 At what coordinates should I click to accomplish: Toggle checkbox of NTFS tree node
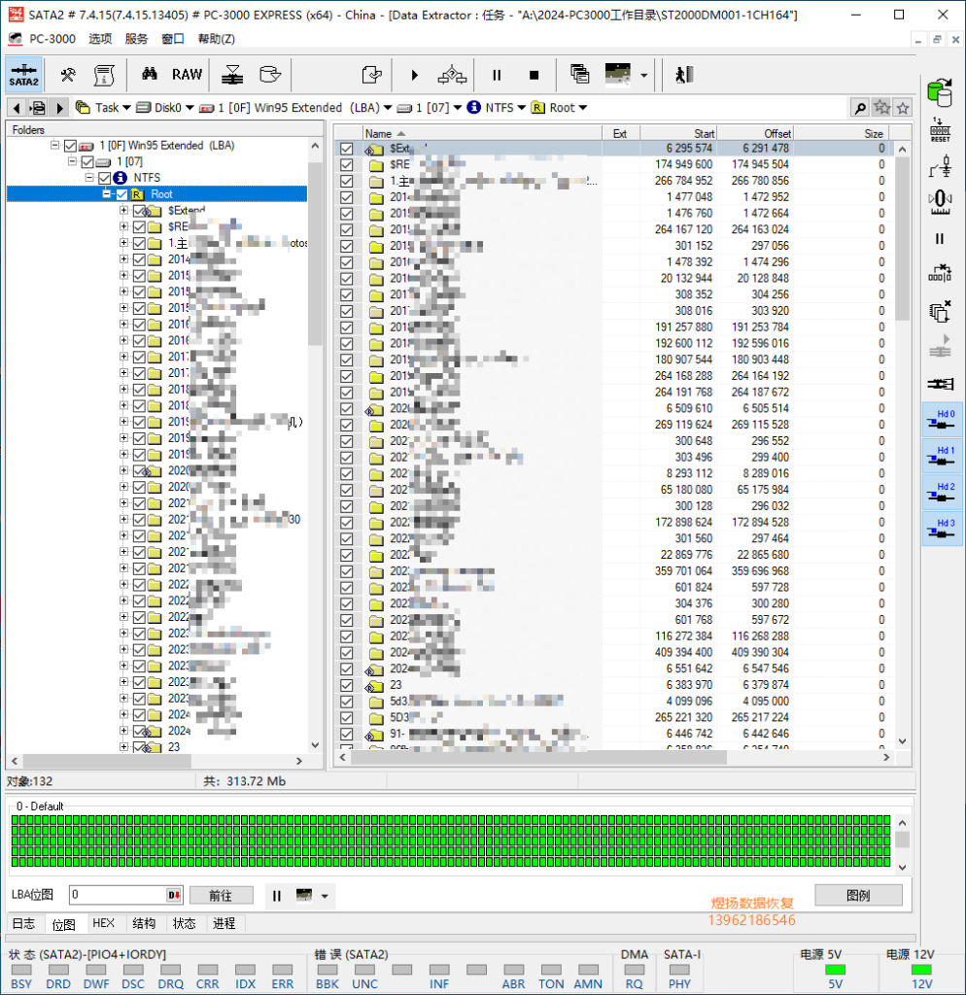coord(105,178)
